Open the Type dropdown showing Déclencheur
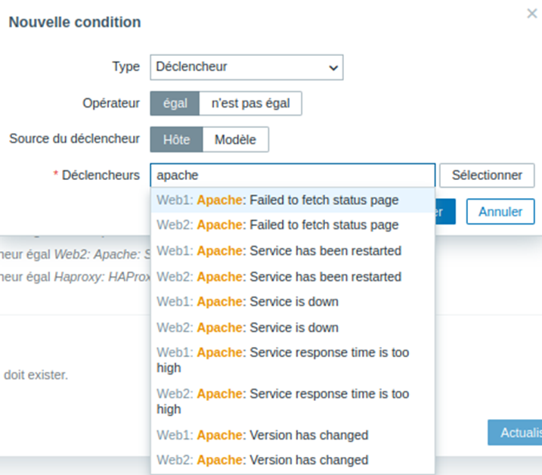The width and height of the screenshot is (542, 475). coord(246,67)
